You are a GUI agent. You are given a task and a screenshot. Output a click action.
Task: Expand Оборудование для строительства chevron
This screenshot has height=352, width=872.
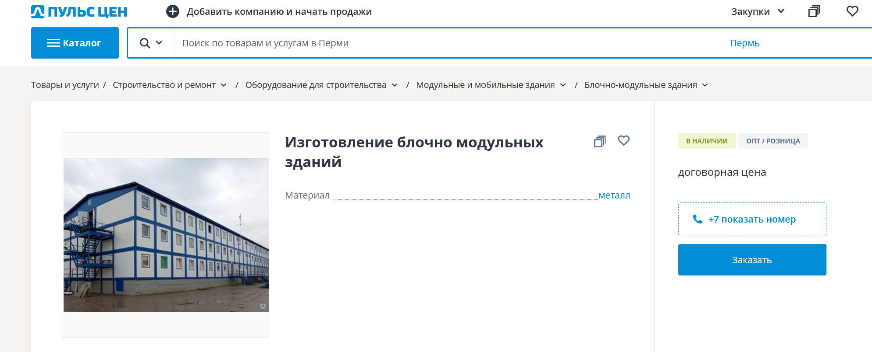click(395, 85)
